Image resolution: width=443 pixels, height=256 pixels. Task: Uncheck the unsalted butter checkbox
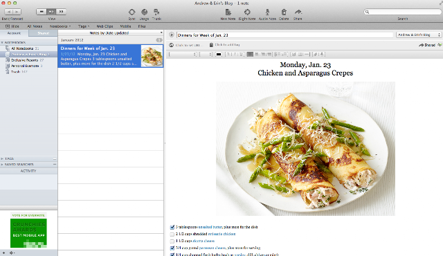coord(172,227)
